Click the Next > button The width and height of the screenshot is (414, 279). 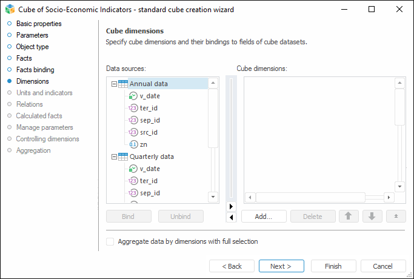click(281, 266)
